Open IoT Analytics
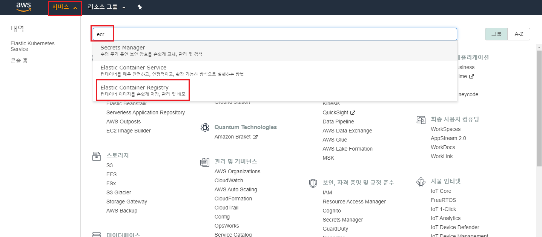 [446, 218]
